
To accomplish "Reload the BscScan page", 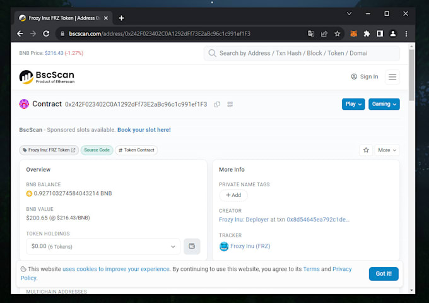I will (x=46, y=33).
